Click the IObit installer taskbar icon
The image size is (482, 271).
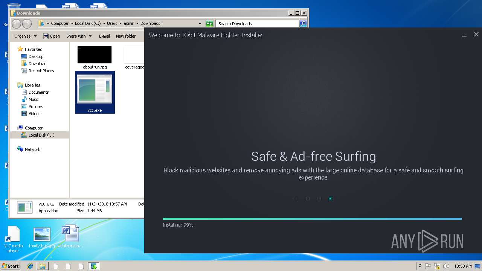pyautogui.click(x=93, y=266)
